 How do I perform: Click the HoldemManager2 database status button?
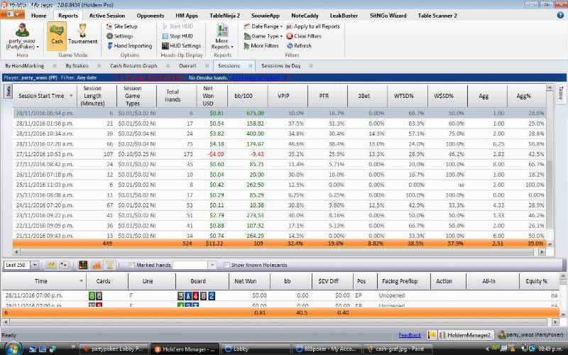coord(464,335)
